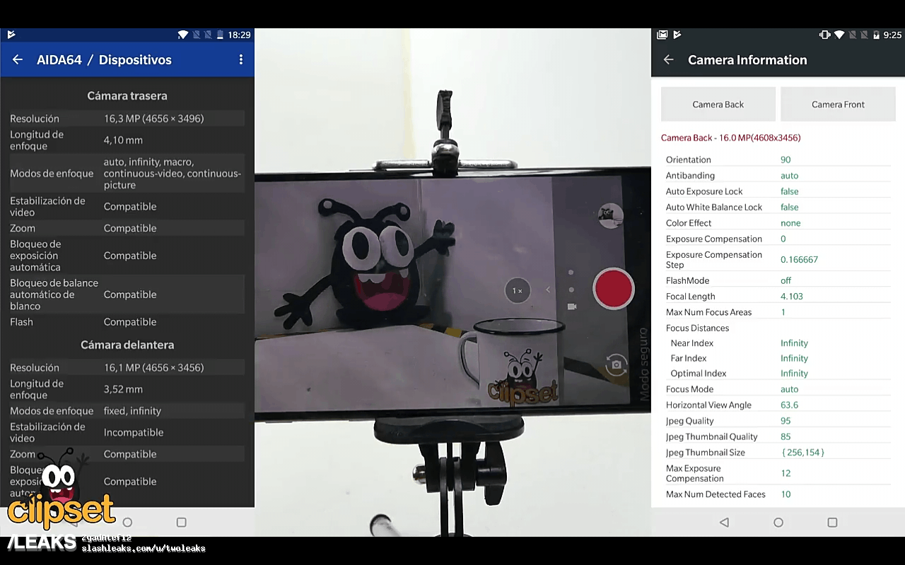The image size is (905, 565).
Task: Select the Cámara trasera heading
Action: [x=127, y=95]
